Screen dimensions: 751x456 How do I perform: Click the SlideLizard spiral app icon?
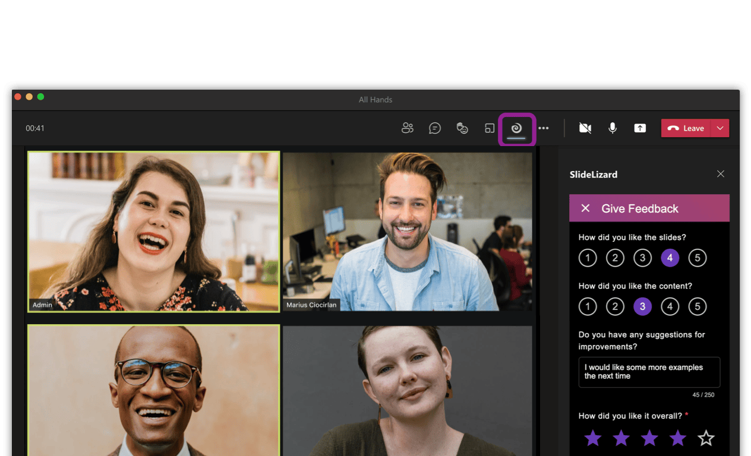coord(516,128)
